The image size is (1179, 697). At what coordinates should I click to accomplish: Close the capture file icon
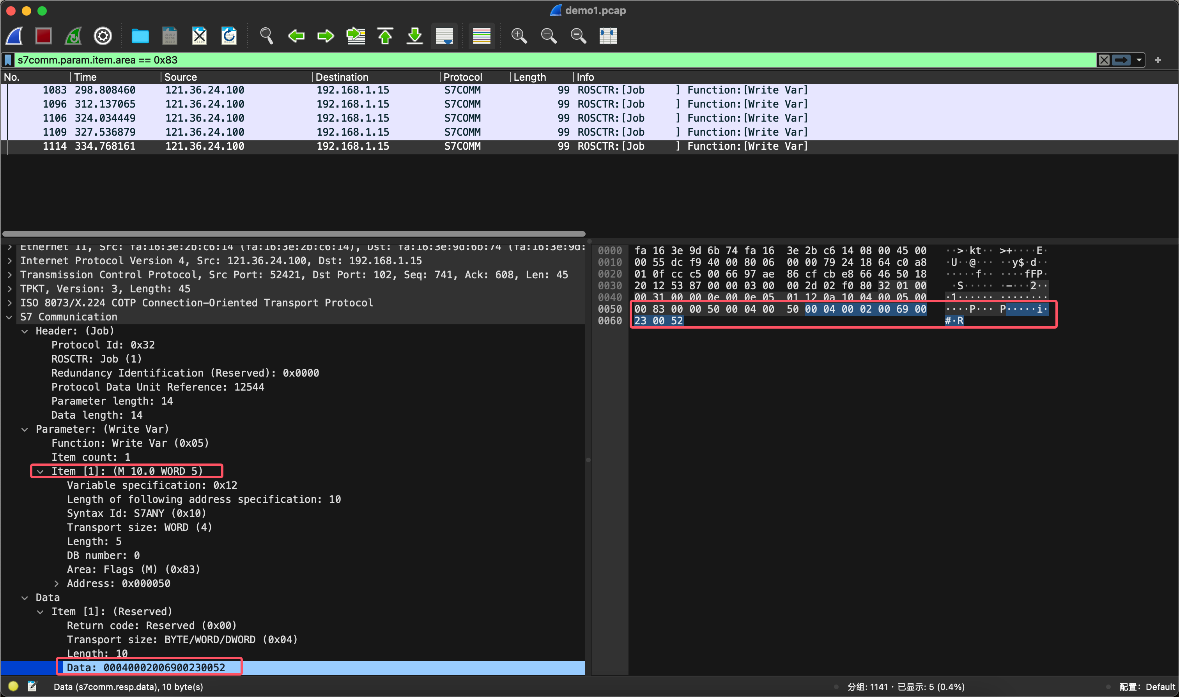tap(199, 36)
